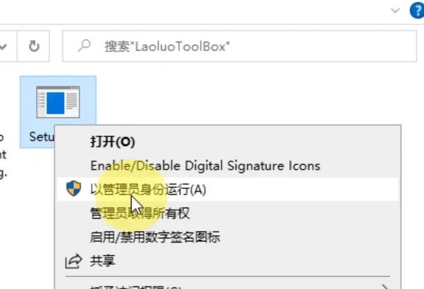Viewport: 424px width, 289px height.
Task: Focus the 搜索"LaoluoToolBox" search field
Action: [239, 46]
